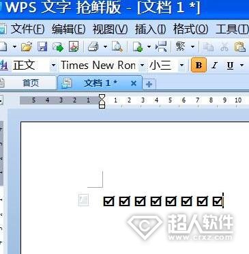Click the export to PDF icon
The image size is (249, 254).
[74, 46]
